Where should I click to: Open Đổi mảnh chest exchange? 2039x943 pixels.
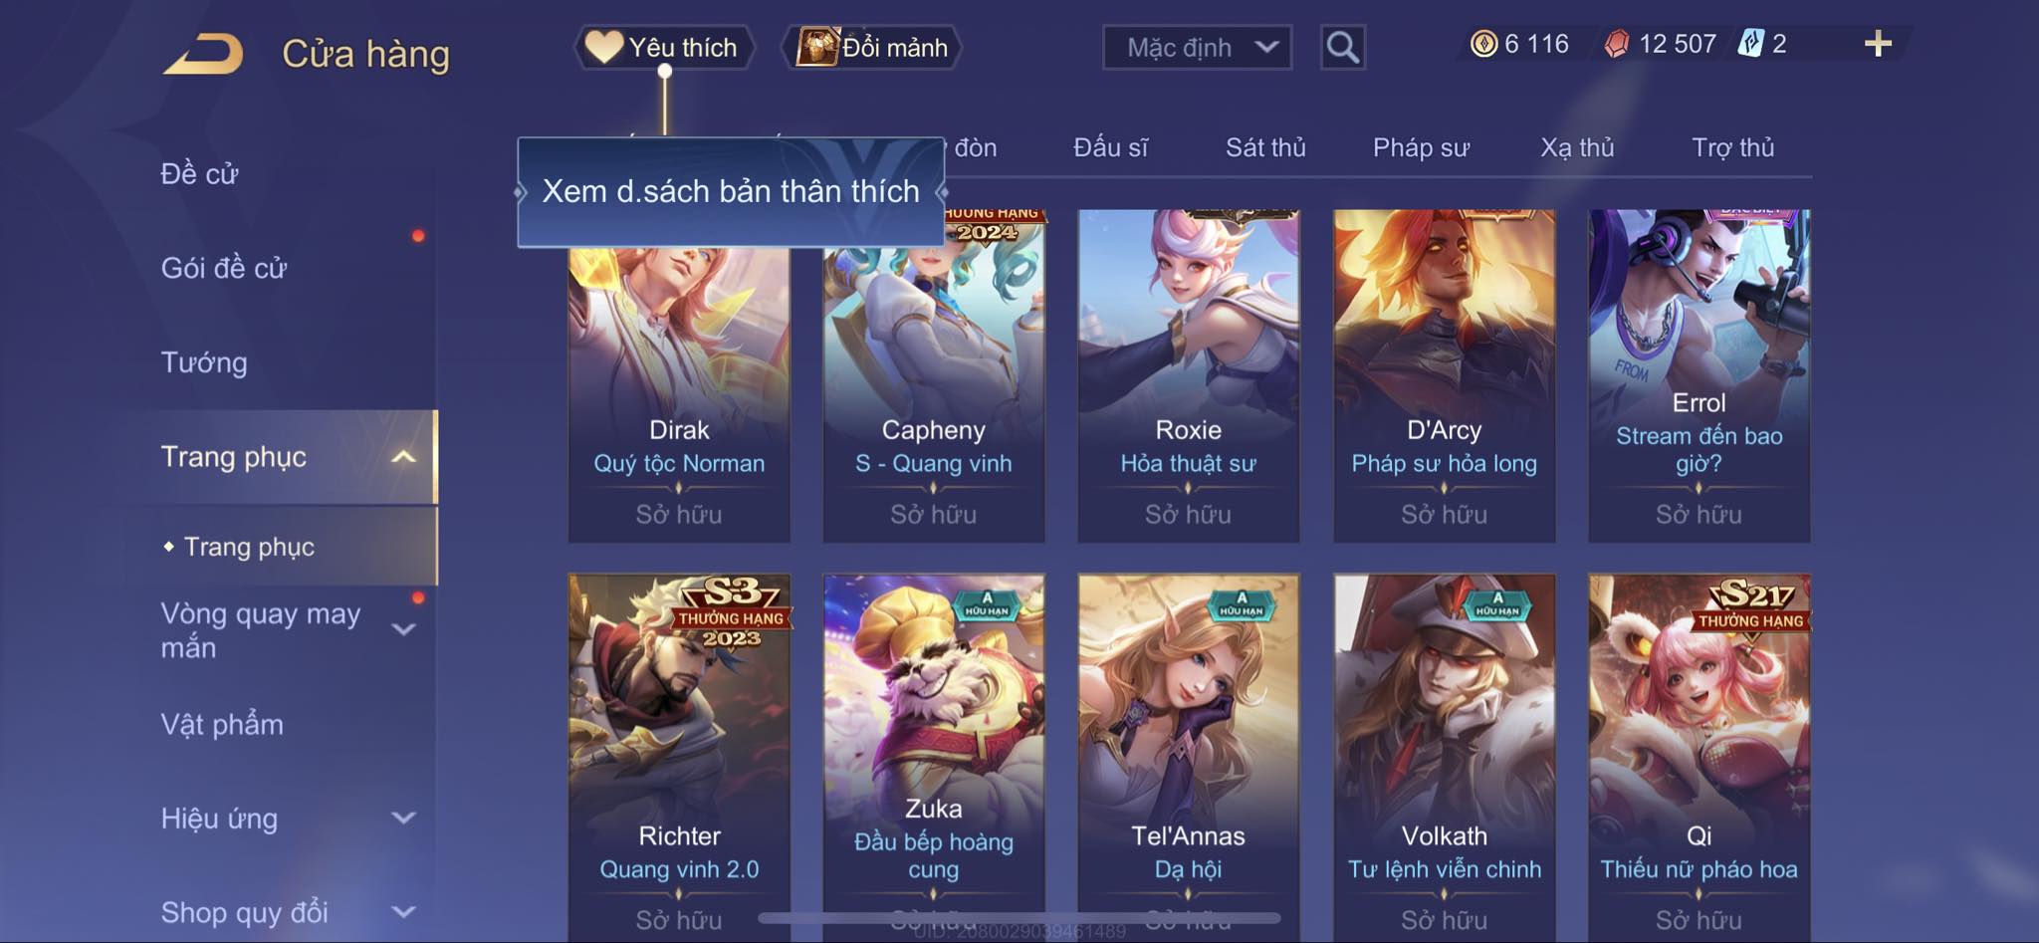pyautogui.click(x=872, y=47)
